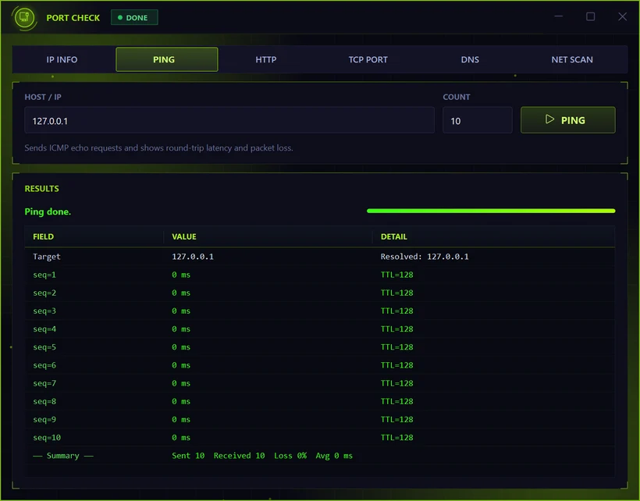Minimize the Port Check window
This screenshot has height=501, width=640.
tap(558, 16)
